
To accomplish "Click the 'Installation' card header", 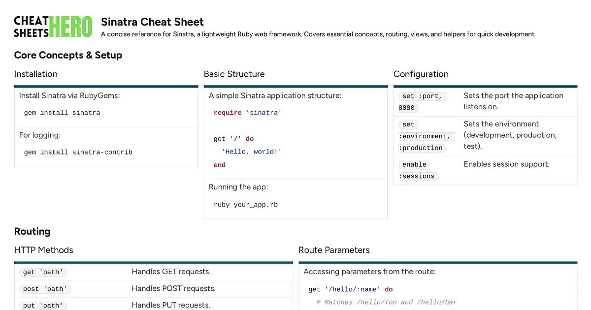I will click(x=35, y=74).
